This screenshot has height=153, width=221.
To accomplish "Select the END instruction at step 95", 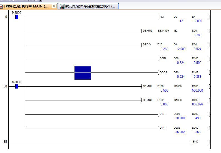I will tap(195, 142).
